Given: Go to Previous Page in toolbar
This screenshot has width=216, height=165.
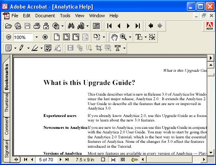Looking at the screenshot, I should coord(119,26).
